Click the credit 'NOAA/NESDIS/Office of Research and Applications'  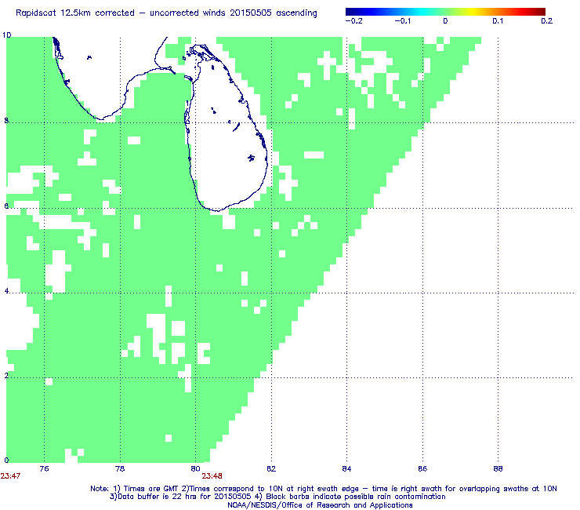(320, 505)
